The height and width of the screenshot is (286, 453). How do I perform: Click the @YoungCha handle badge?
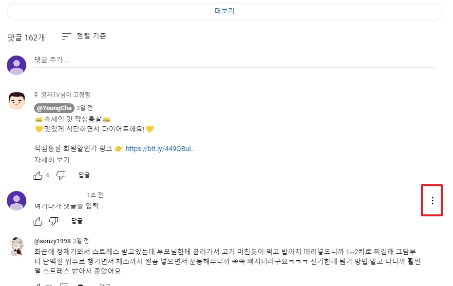(x=54, y=108)
